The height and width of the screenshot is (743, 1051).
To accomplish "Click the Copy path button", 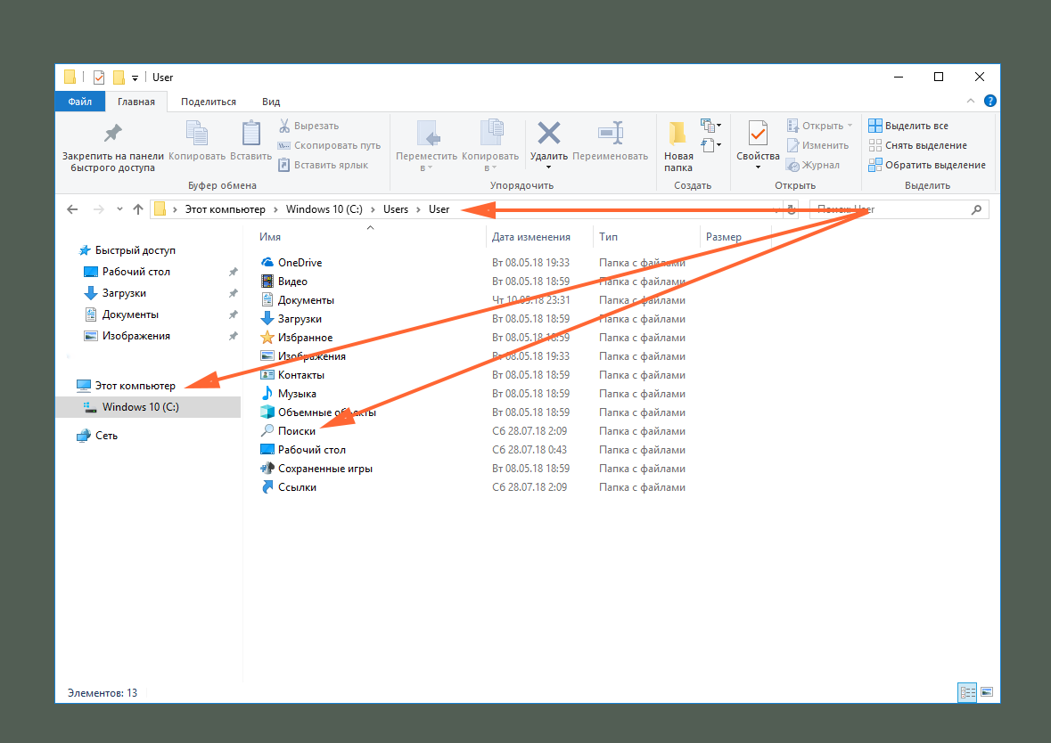I will [329, 145].
